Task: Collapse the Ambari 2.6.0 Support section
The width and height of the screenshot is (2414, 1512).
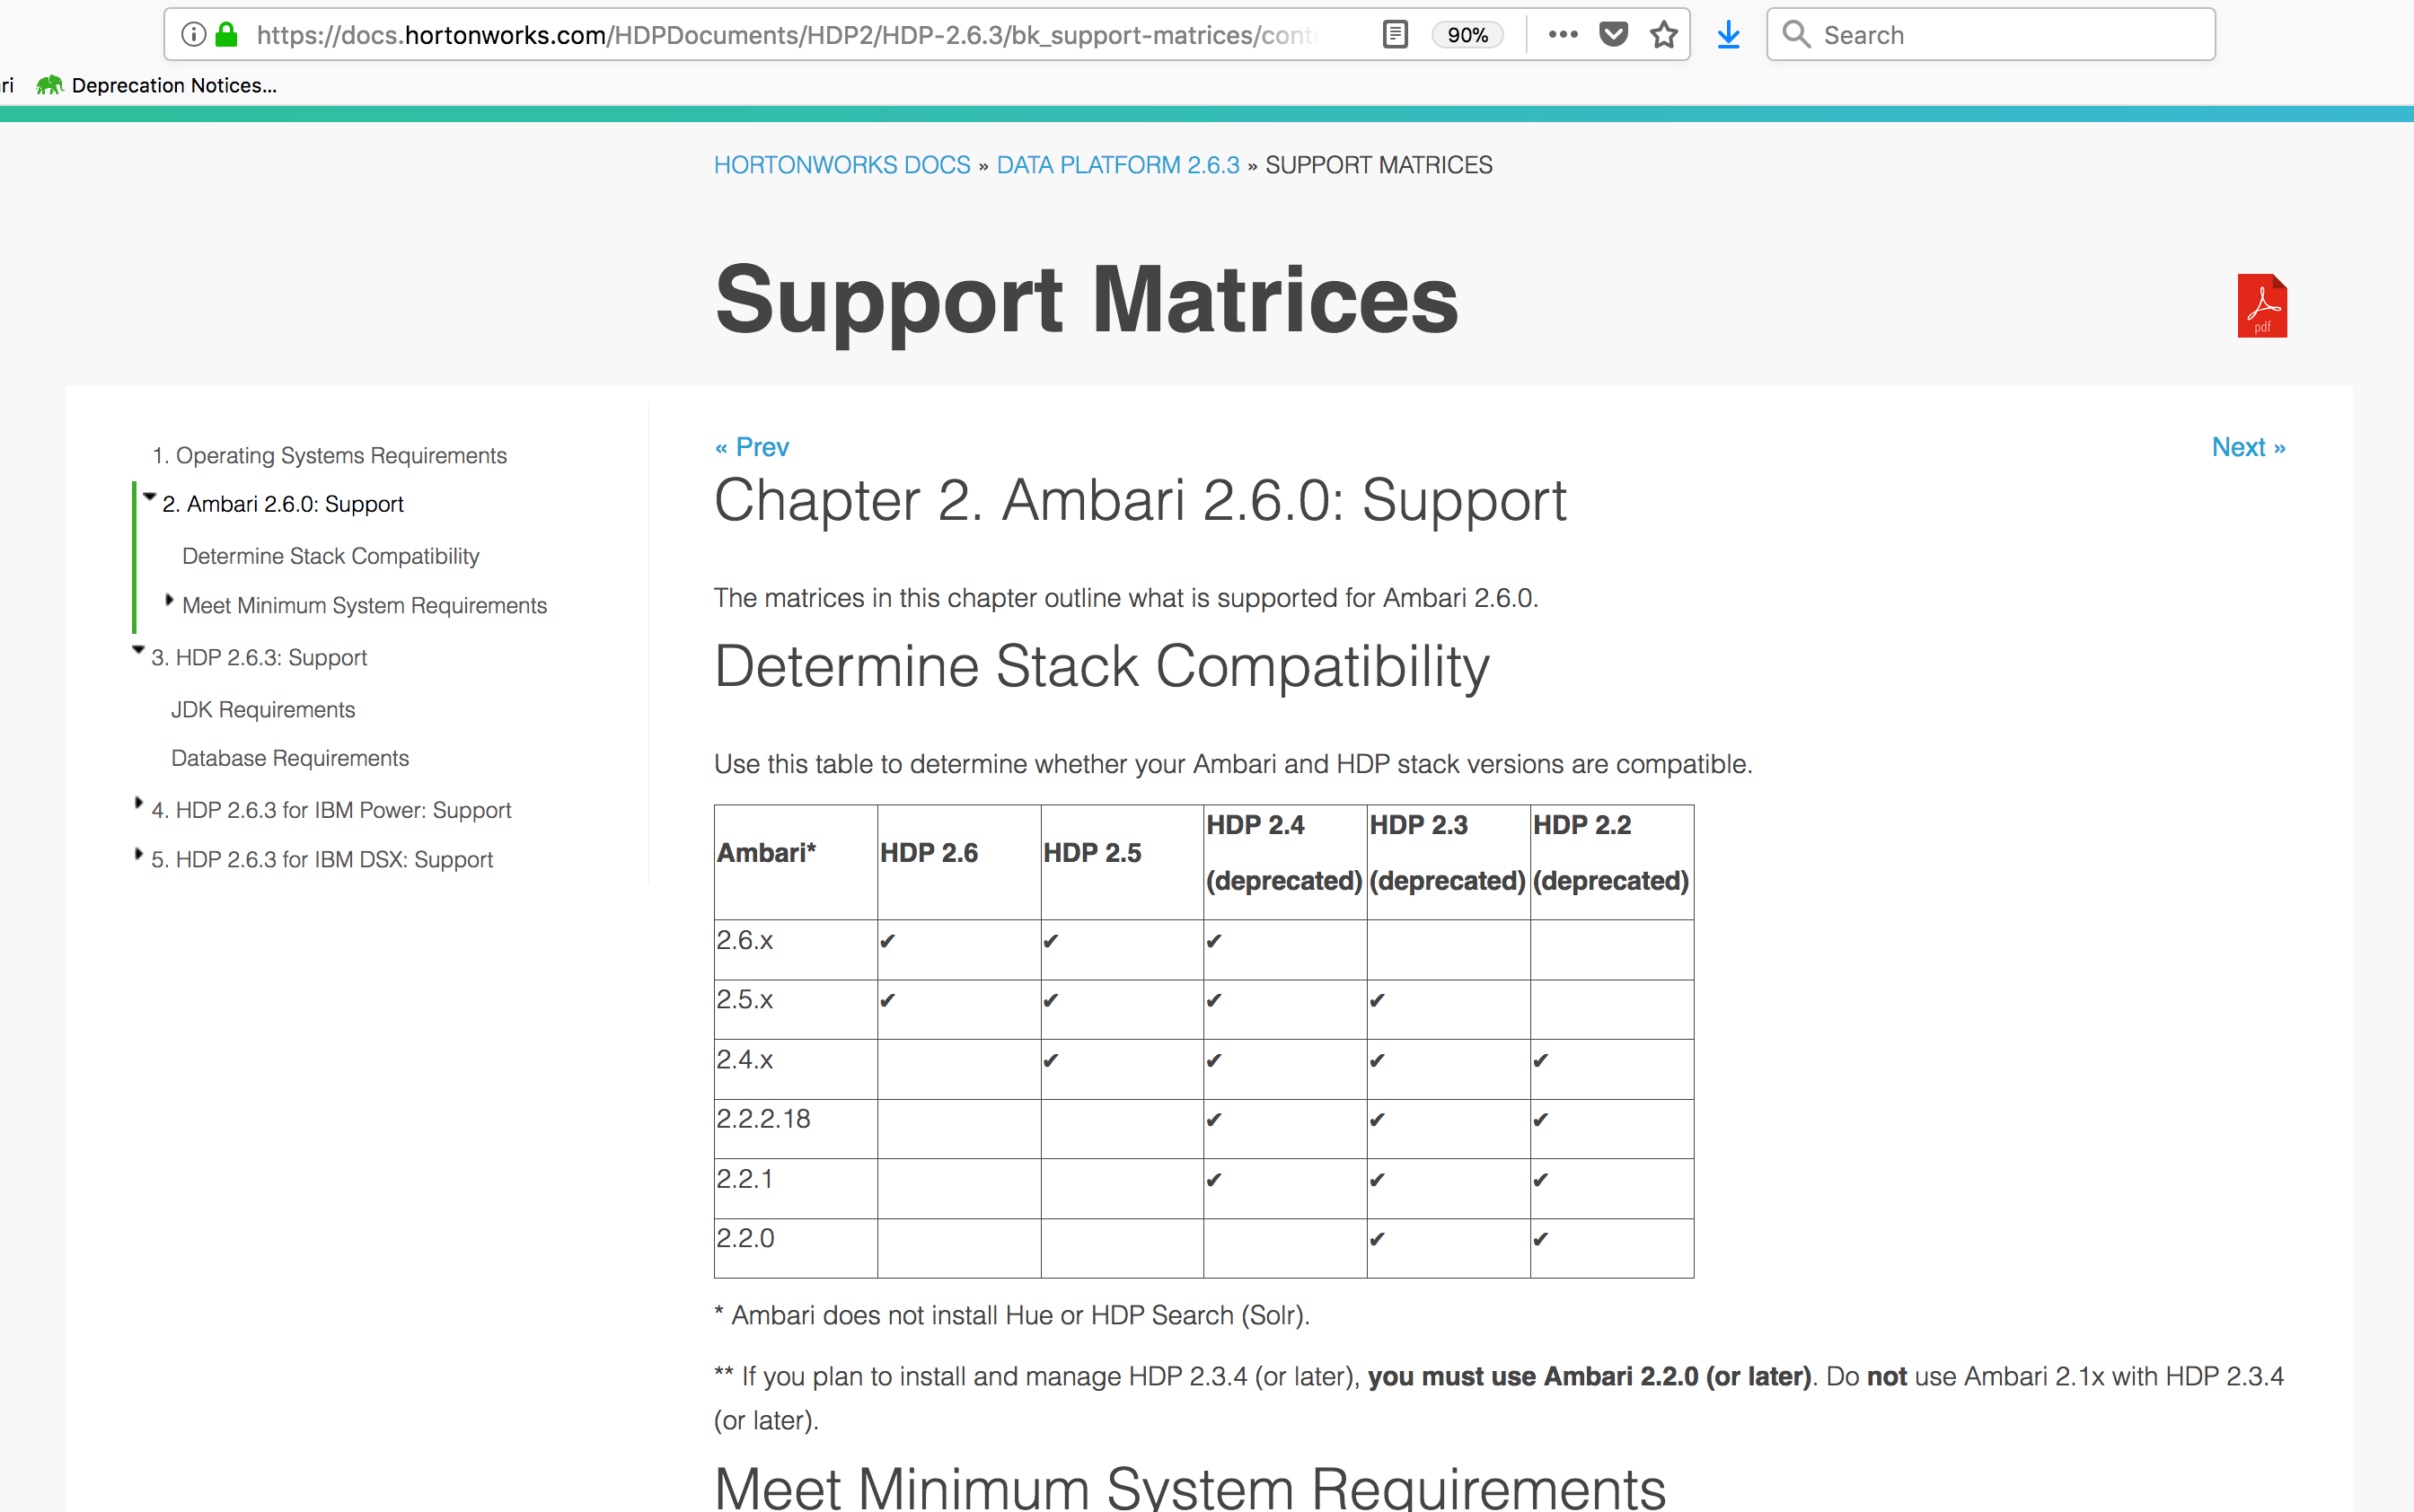Action: click(149, 497)
